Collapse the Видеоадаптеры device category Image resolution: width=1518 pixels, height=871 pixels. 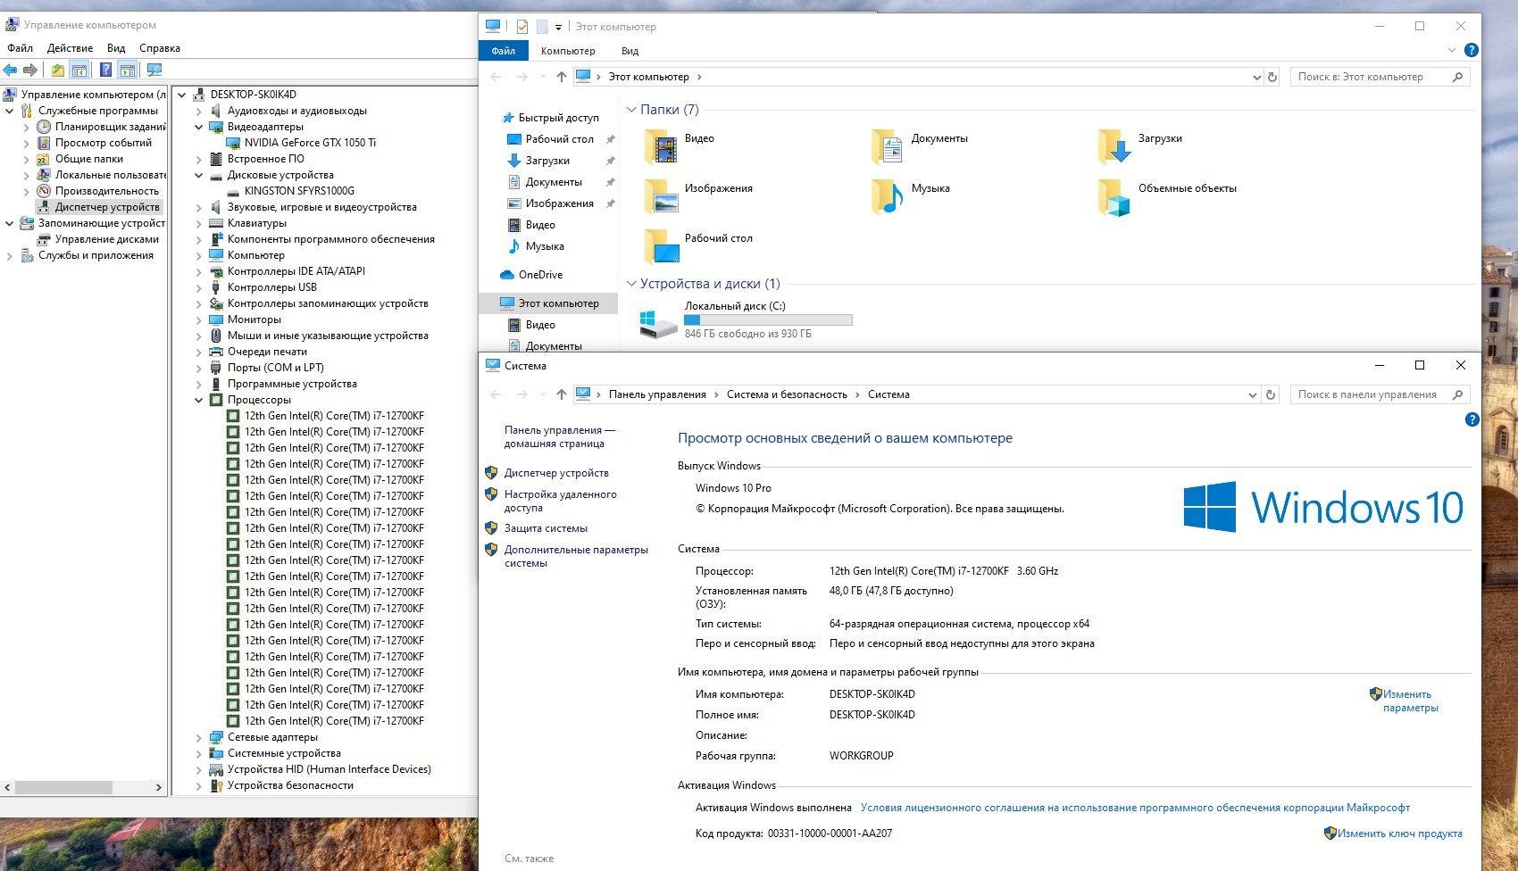tap(199, 127)
